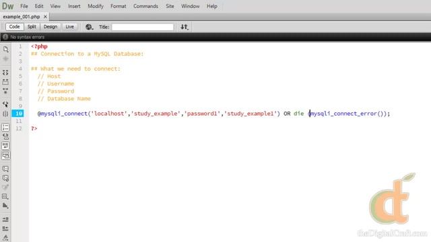Open the Insert menu
Image resolution: width=431 pixels, height=242 pixels.
74,6
